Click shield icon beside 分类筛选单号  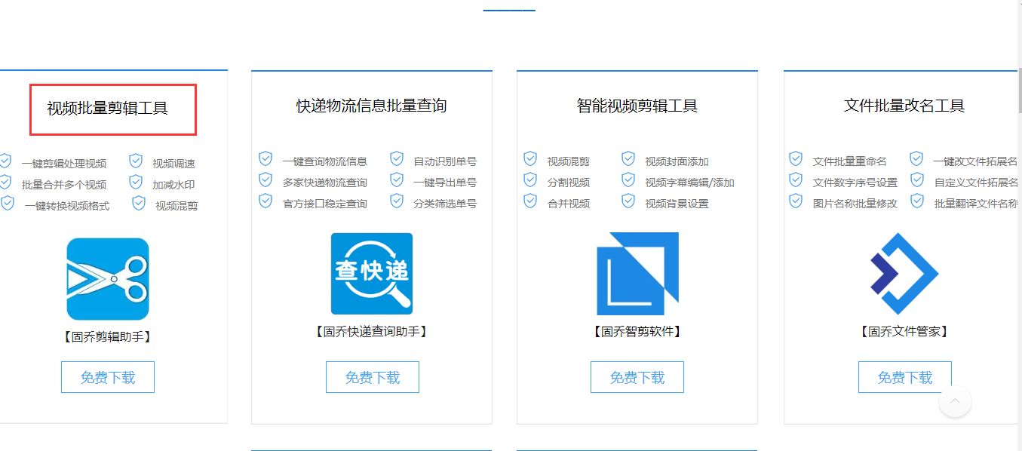(397, 201)
